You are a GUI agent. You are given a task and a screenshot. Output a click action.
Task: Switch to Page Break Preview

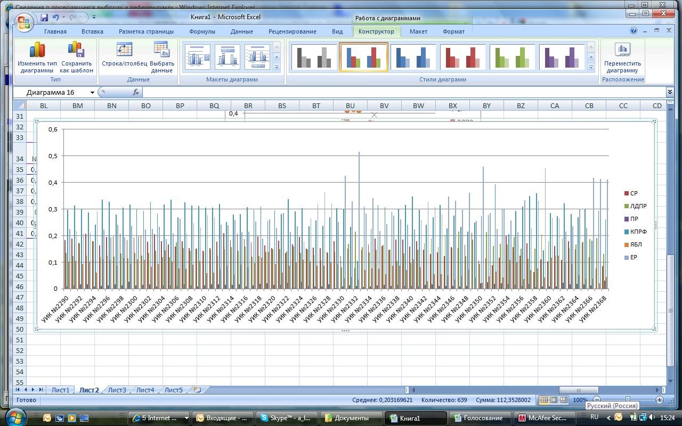click(x=563, y=400)
